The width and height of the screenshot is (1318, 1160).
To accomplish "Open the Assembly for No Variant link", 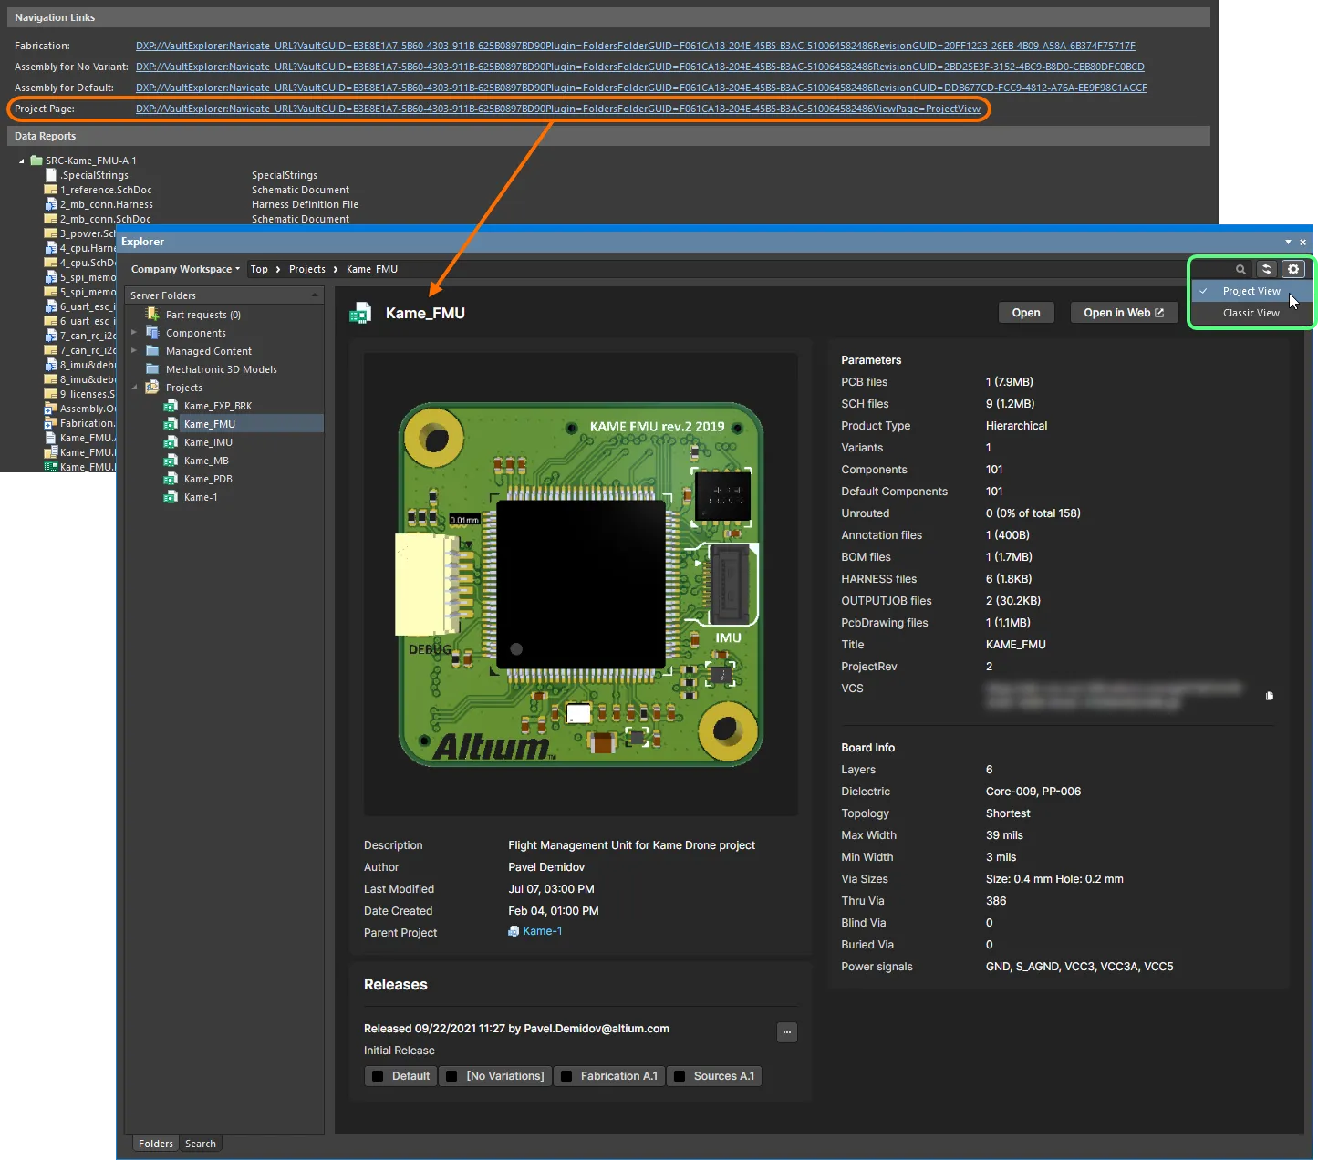I will pos(640,67).
